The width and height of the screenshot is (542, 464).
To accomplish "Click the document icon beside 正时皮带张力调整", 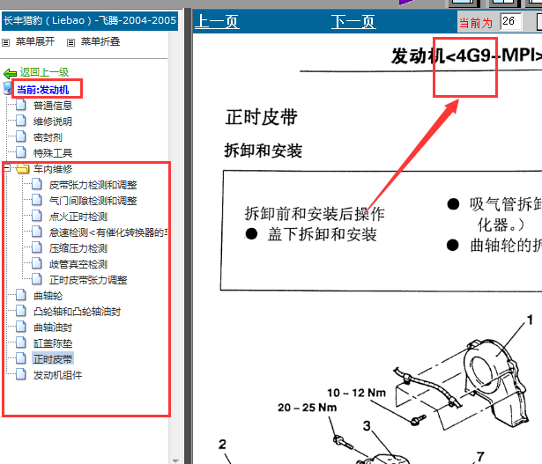I will [37, 279].
